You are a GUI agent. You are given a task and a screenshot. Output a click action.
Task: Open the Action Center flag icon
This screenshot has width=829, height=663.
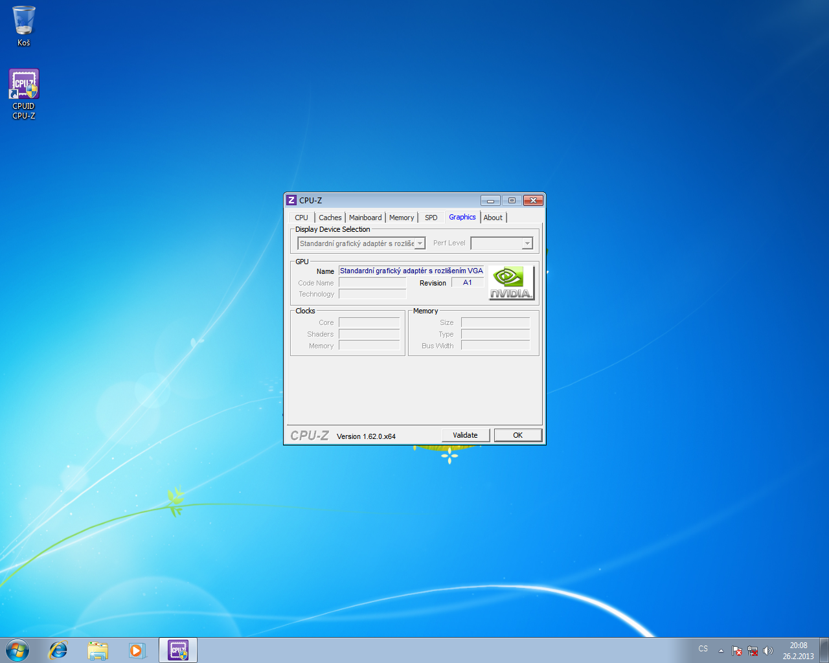click(x=737, y=651)
